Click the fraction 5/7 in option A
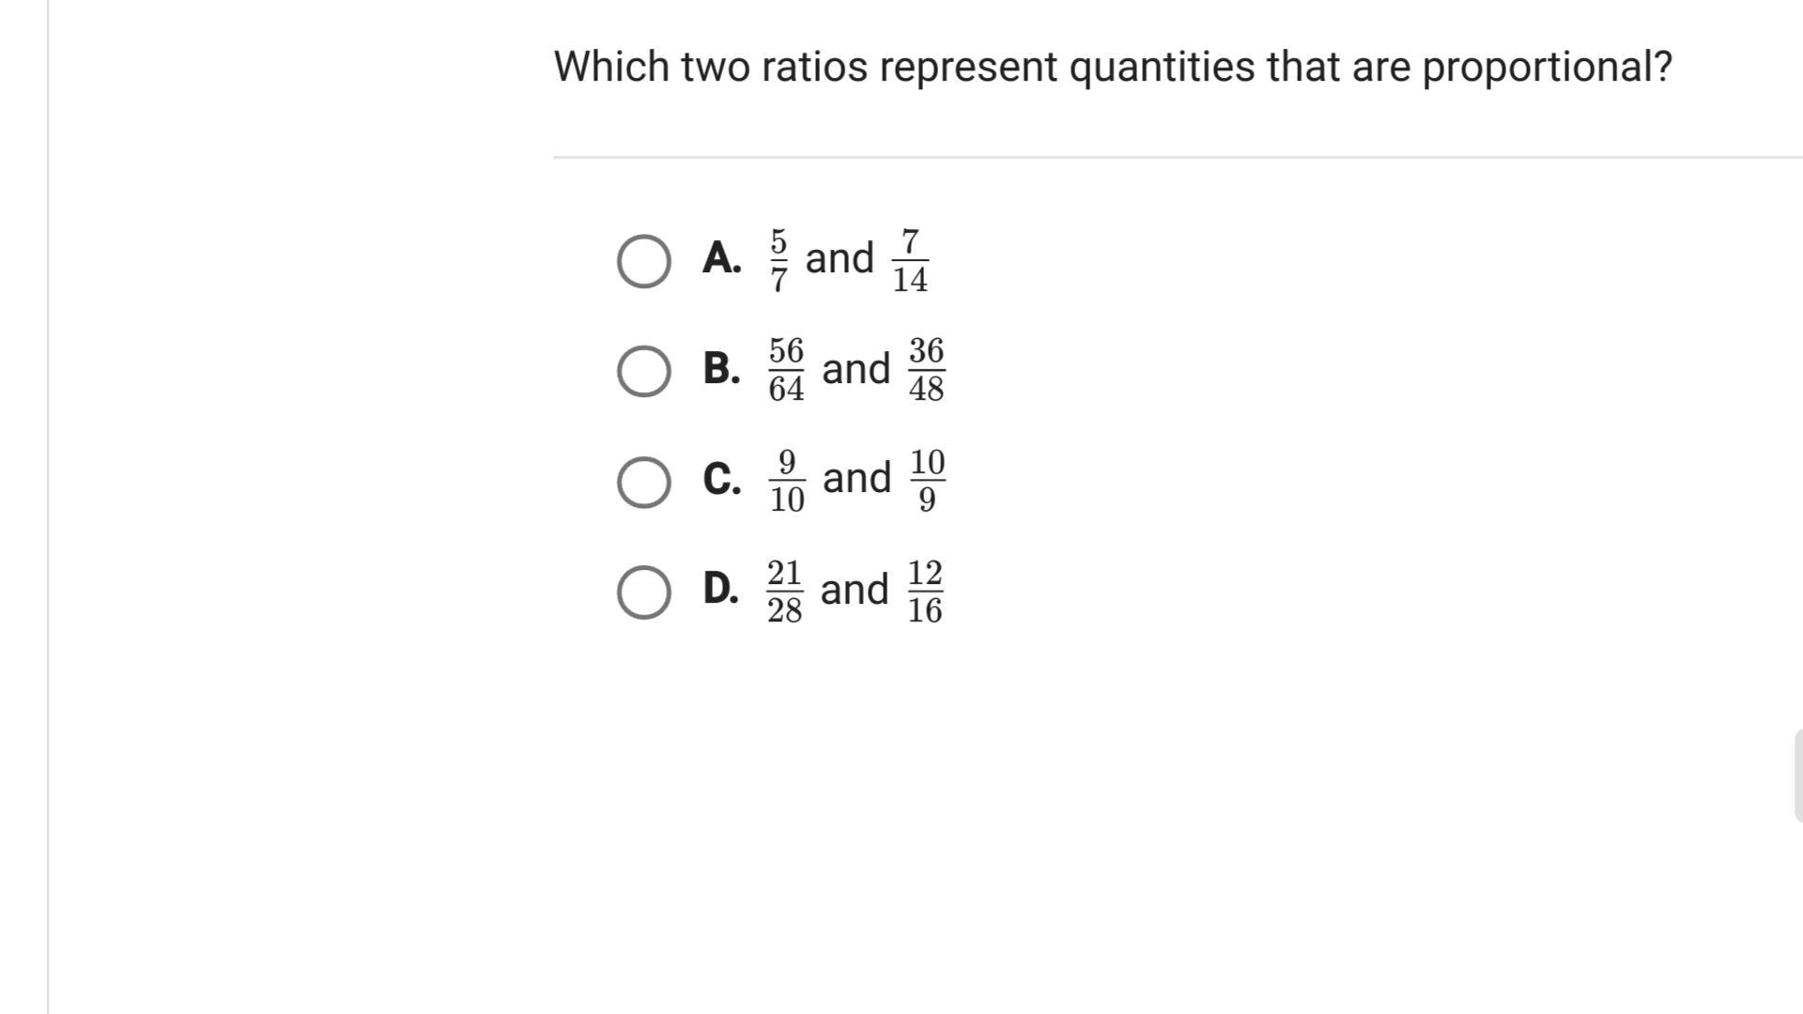Viewport: 1803px width, 1014px height. (778, 260)
